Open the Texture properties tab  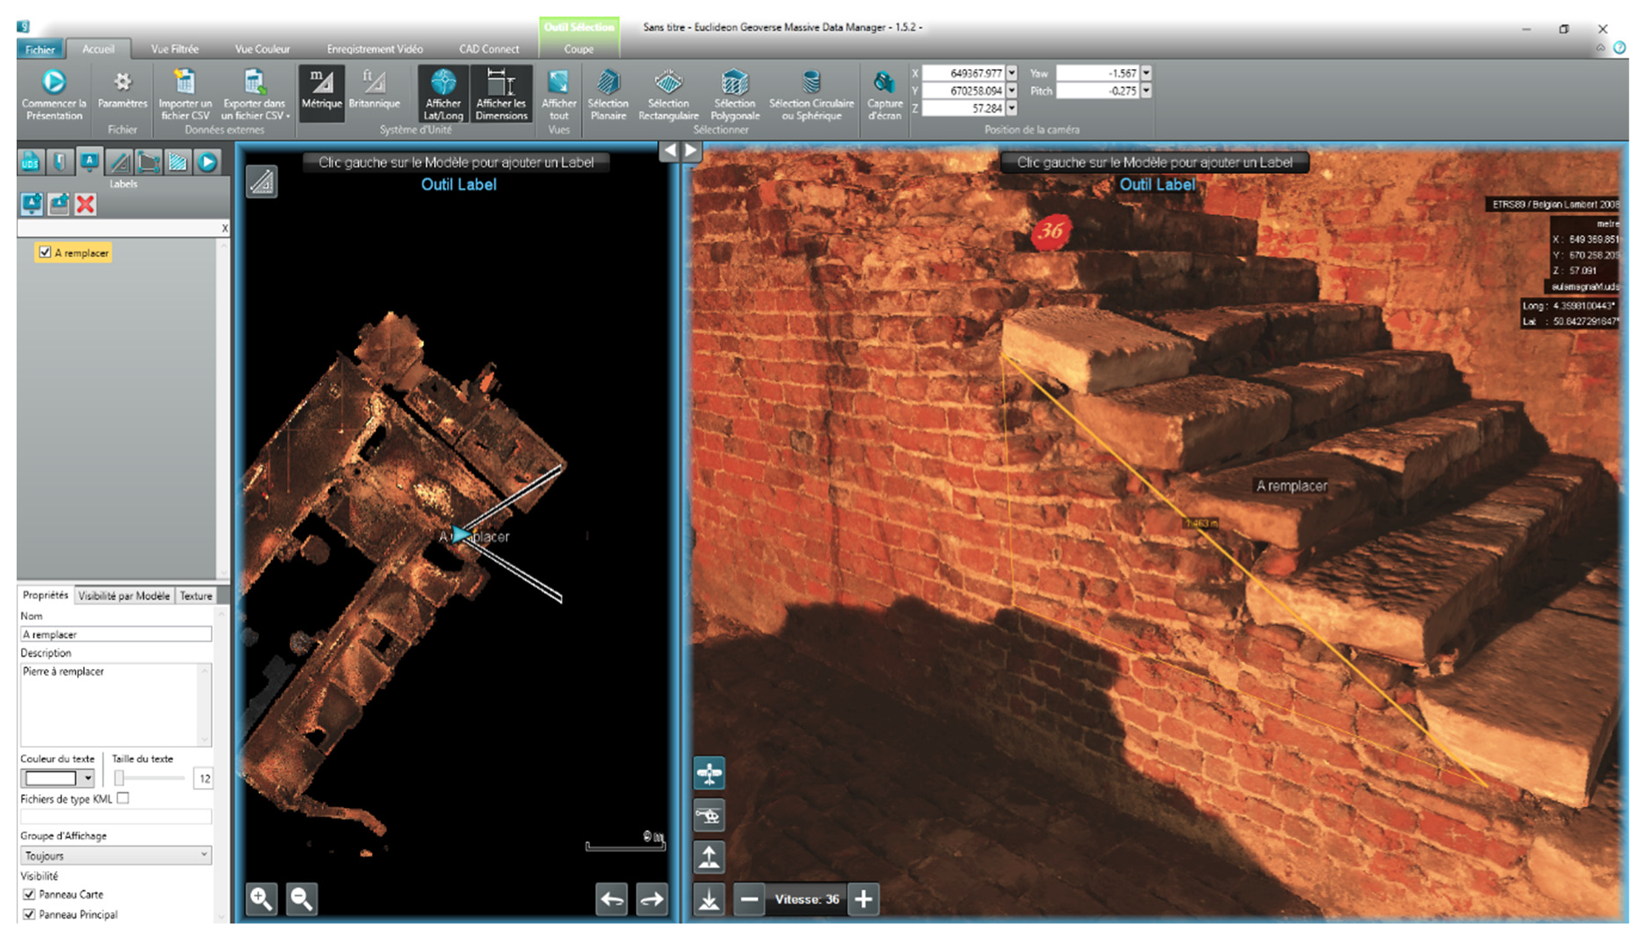tap(196, 596)
